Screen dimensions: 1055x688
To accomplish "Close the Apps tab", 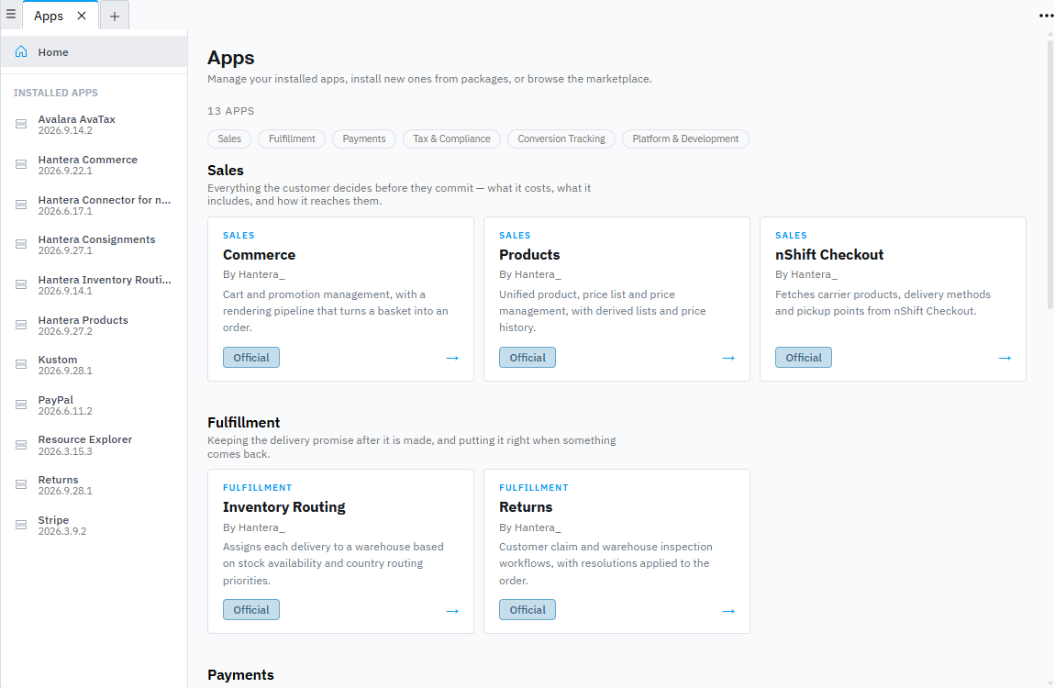I will coord(82,16).
